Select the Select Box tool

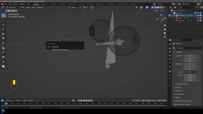[x=3, y=16]
